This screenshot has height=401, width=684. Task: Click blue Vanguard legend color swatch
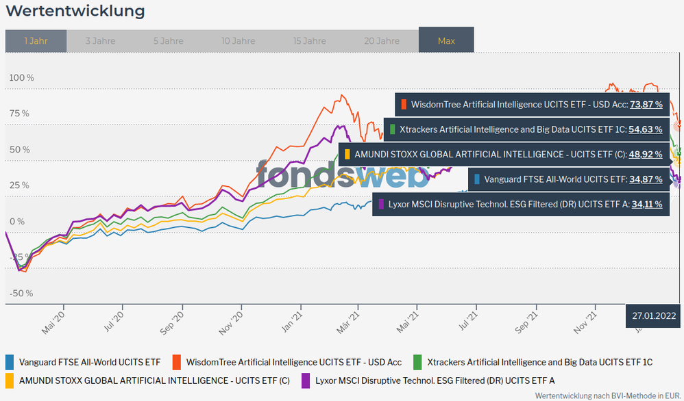(10, 362)
